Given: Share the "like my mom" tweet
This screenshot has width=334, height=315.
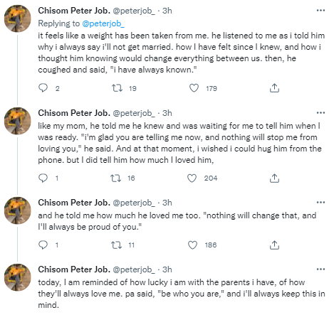Looking at the screenshot, I should 274,178.
